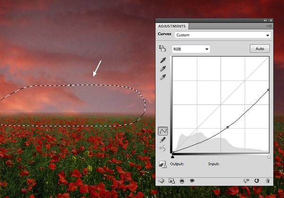284x198 pixels.
Task: Select the pencil draw curve tool
Action: 163,140
